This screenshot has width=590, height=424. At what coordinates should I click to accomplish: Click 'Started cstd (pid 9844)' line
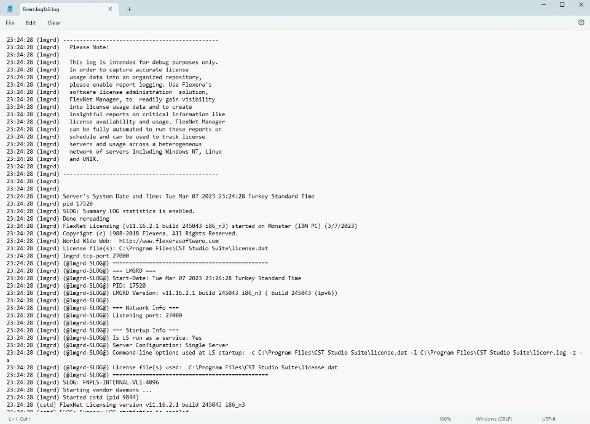100,398
